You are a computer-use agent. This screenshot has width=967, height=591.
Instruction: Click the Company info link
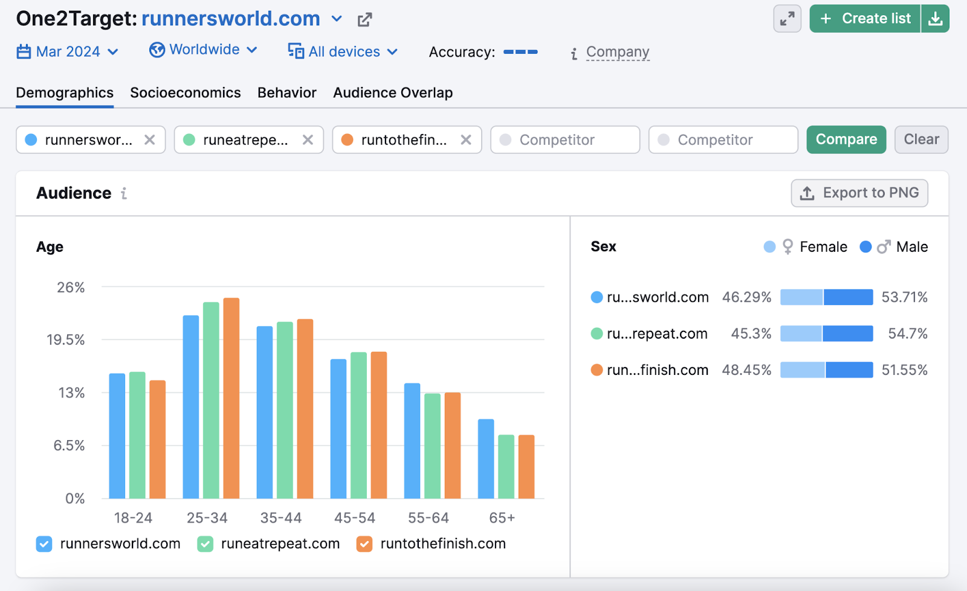click(618, 52)
